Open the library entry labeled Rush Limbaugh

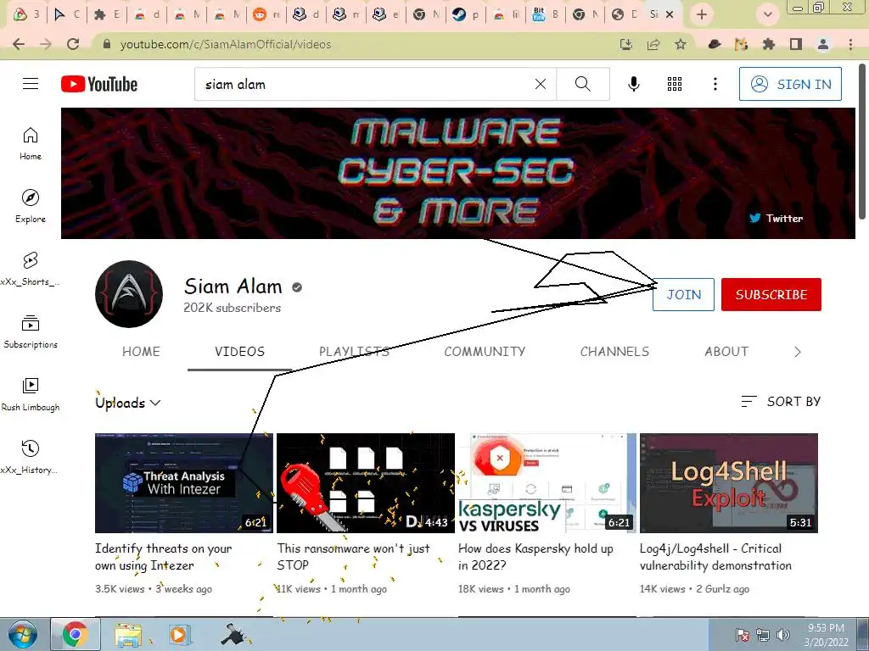(x=31, y=394)
